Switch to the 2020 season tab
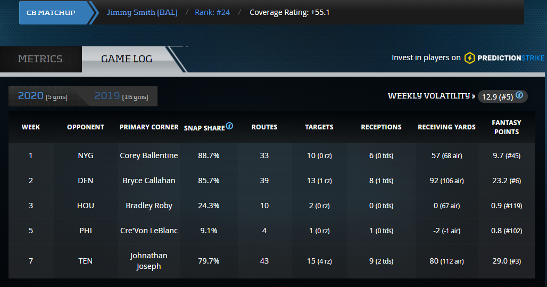This screenshot has width=547, height=287. pyautogui.click(x=43, y=96)
